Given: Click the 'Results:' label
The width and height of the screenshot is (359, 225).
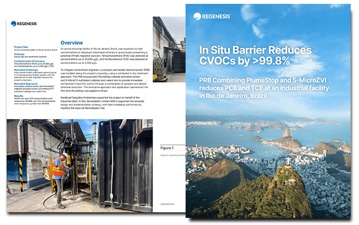Looking at the screenshot, I should pyautogui.click(x=19, y=96).
